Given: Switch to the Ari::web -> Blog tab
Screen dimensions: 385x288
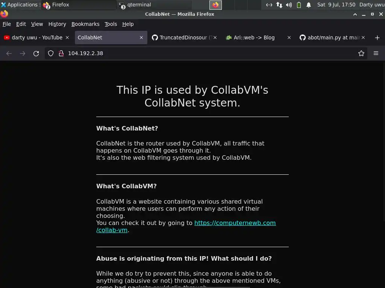Looking at the screenshot, I should tap(258, 37).
